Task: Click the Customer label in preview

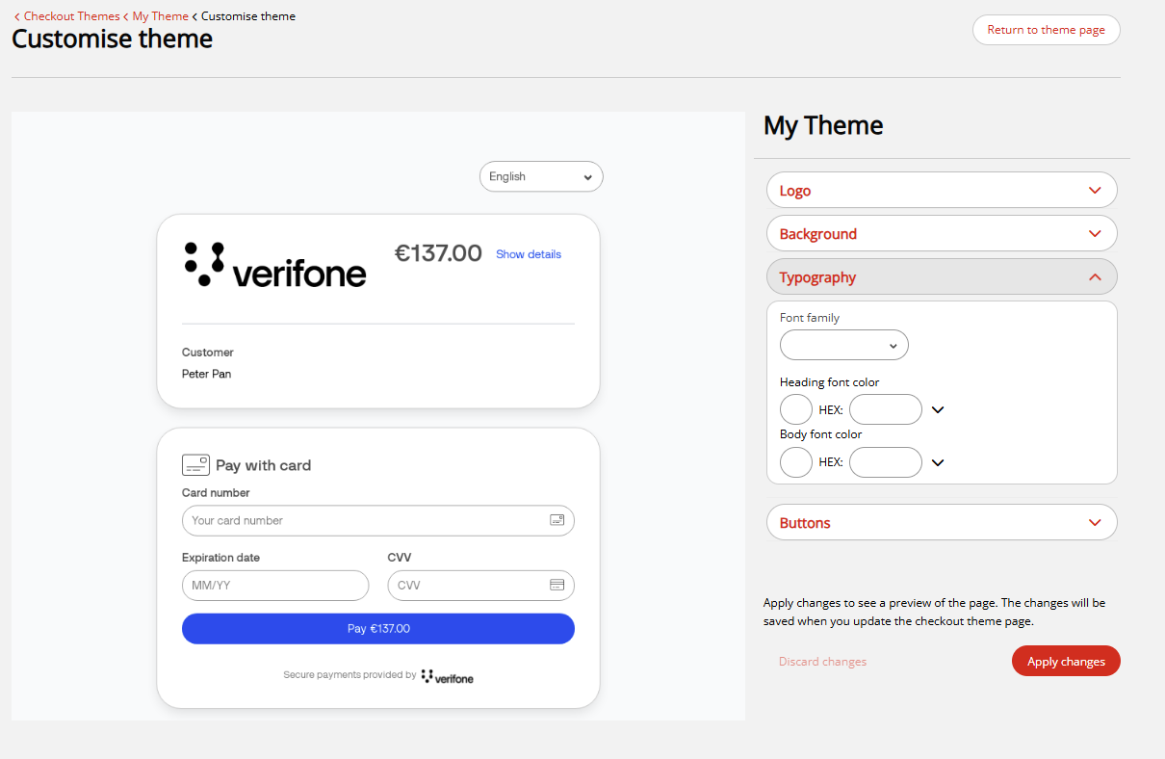Action: pos(208,353)
